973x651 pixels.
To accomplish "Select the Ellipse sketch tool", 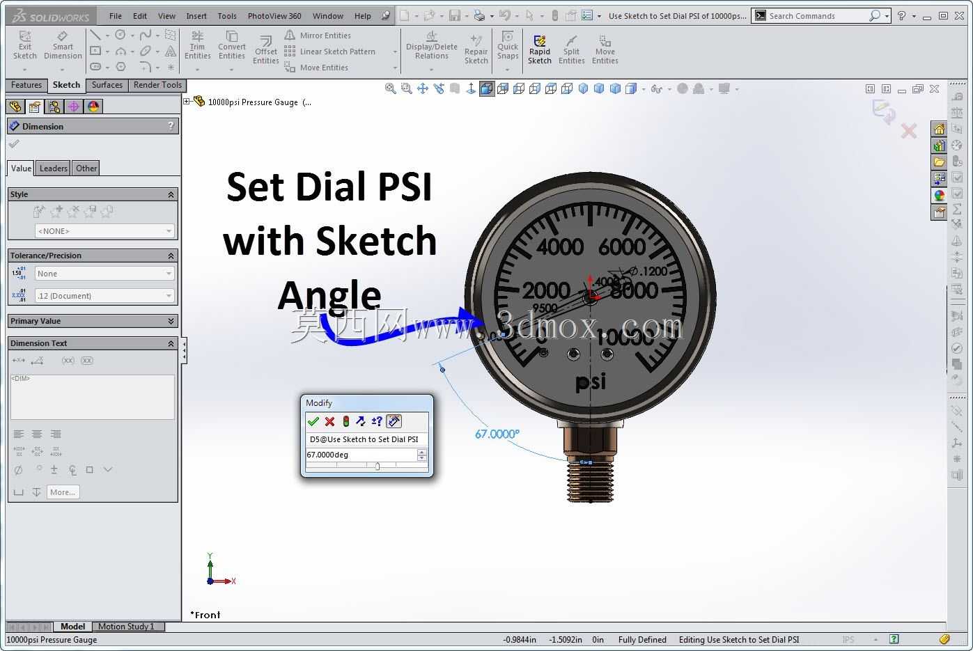I will pyautogui.click(x=146, y=51).
